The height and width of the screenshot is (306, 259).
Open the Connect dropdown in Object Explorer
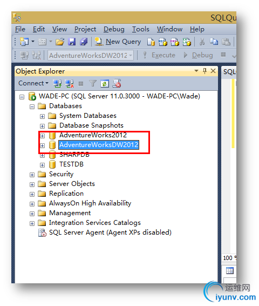33,83
